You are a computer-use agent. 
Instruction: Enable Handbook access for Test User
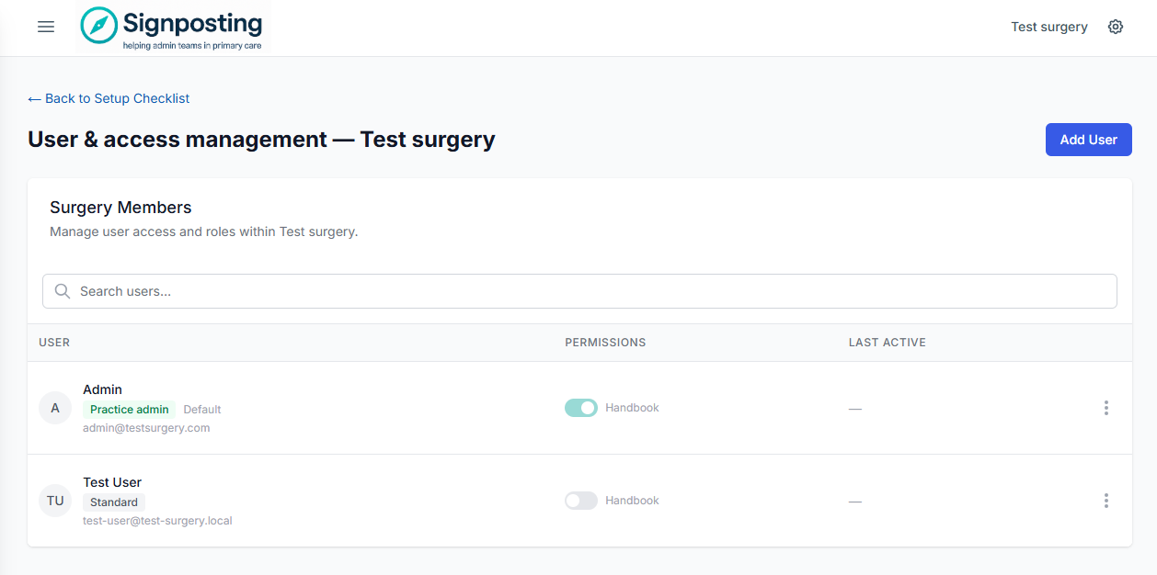[x=580, y=500]
